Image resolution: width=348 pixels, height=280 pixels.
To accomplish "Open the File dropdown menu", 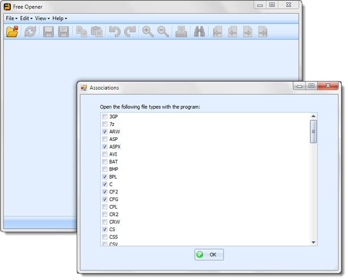I will (x=12, y=18).
